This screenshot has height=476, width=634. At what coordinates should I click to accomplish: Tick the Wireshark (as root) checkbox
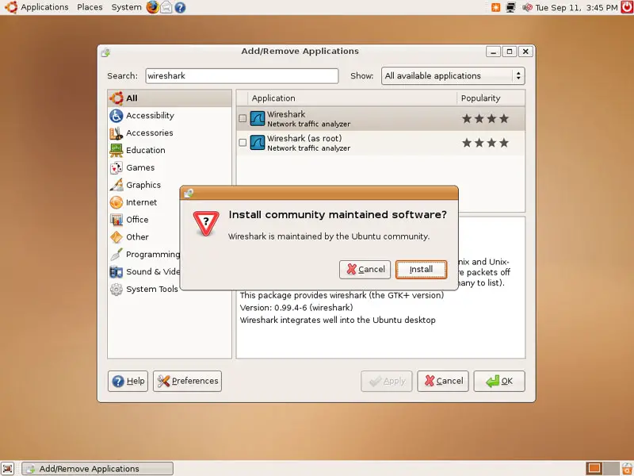[243, 143]
